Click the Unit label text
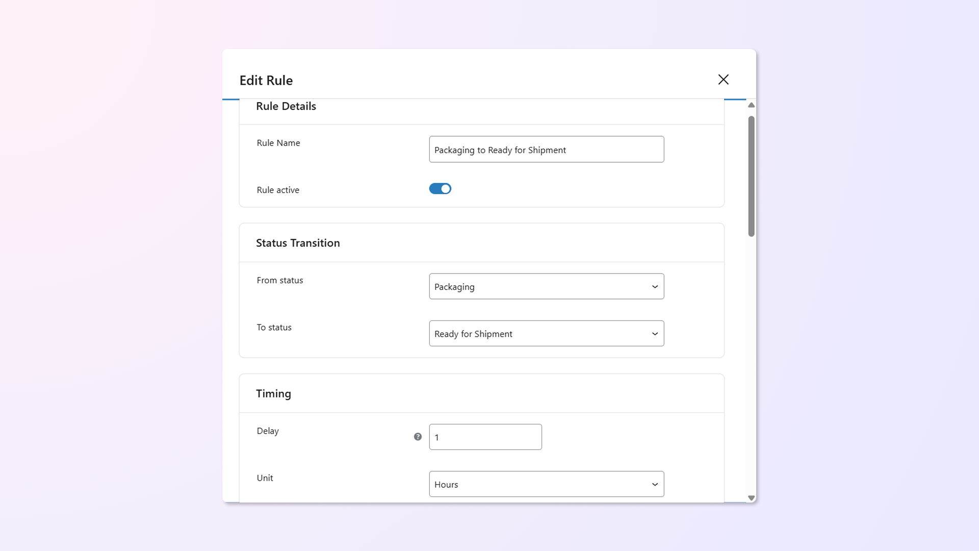This screenshot has width=979, height=551. click(x=265, y=478)
